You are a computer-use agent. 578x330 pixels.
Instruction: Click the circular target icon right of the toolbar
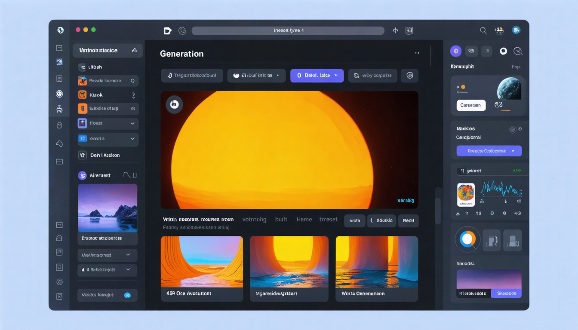tap(409, 75)
